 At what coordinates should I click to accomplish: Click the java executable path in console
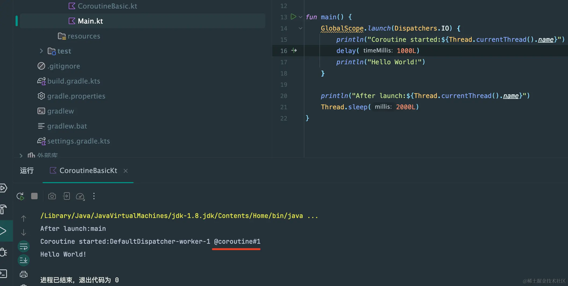(172, 216)
